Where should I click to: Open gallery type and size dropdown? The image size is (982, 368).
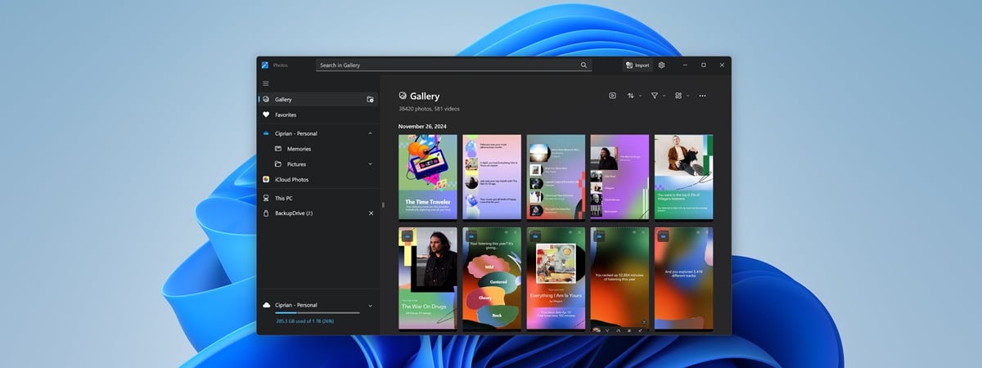click(x=682, y=96)
